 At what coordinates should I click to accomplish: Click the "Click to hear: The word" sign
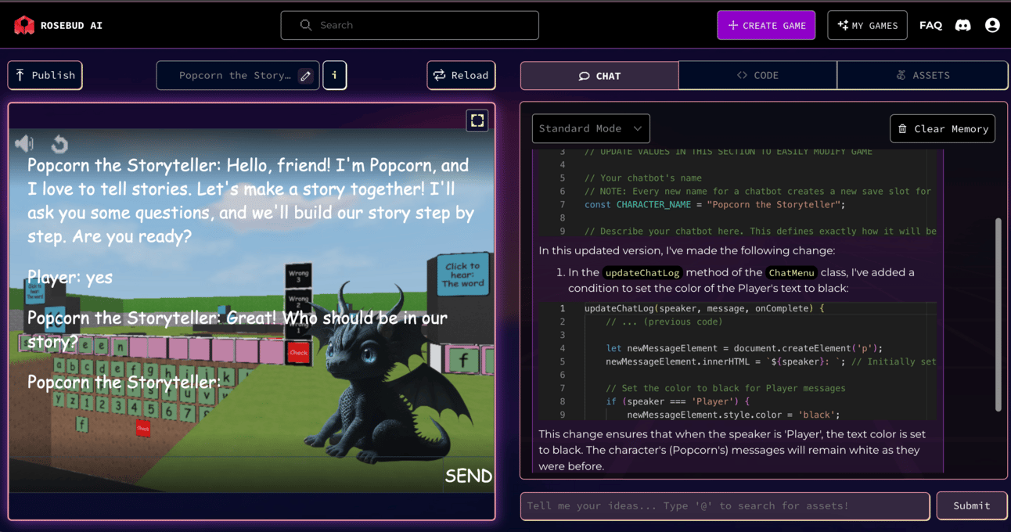(462, 275)
